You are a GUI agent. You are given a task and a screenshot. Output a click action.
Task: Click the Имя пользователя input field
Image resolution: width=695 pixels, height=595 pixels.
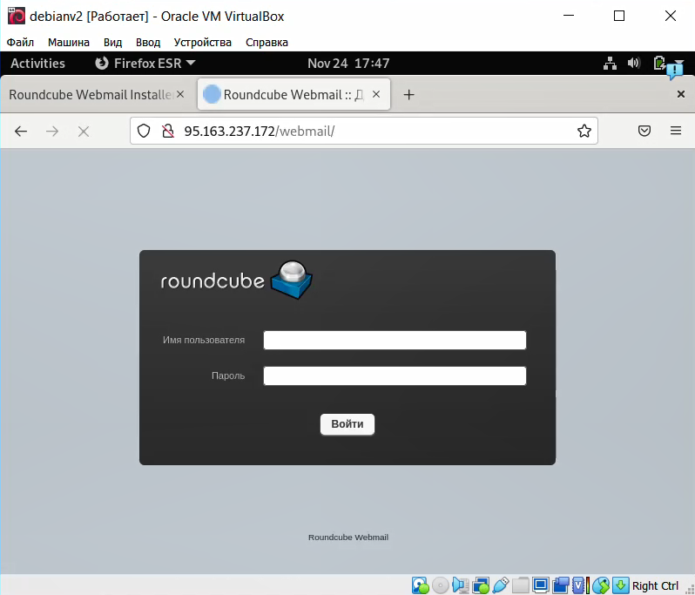(395, 340)
